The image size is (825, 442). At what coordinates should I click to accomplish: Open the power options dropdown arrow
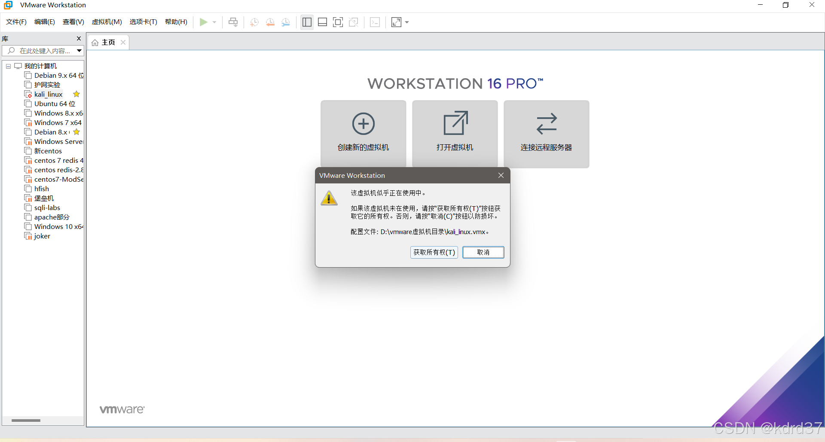click(x=214, y=22)
